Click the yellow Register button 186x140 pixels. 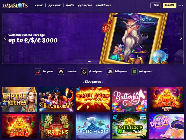pyautogui.click(x=170, y=5)
